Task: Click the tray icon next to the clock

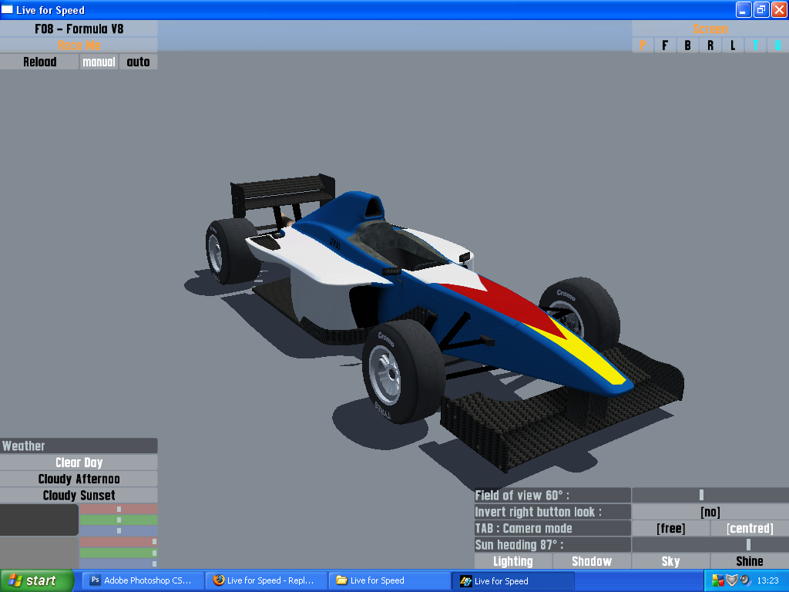Action: point(745,580)
